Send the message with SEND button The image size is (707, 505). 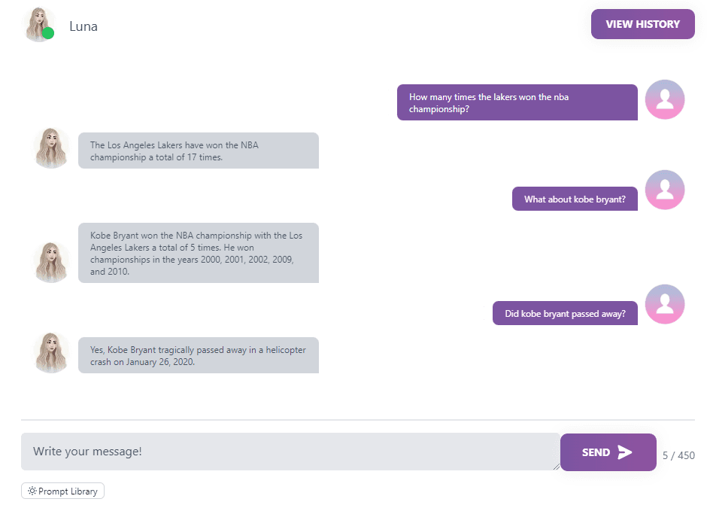click(608, 452)
